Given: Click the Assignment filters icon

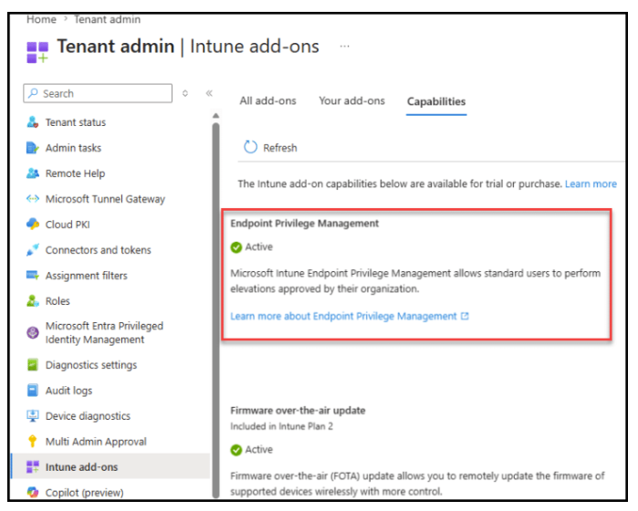Looking at the screenshot, I should [33, 276].
